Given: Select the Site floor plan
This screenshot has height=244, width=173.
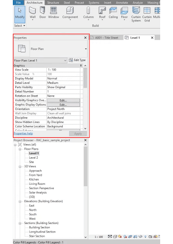Looking at the screenshot, I should click(32, 162).
